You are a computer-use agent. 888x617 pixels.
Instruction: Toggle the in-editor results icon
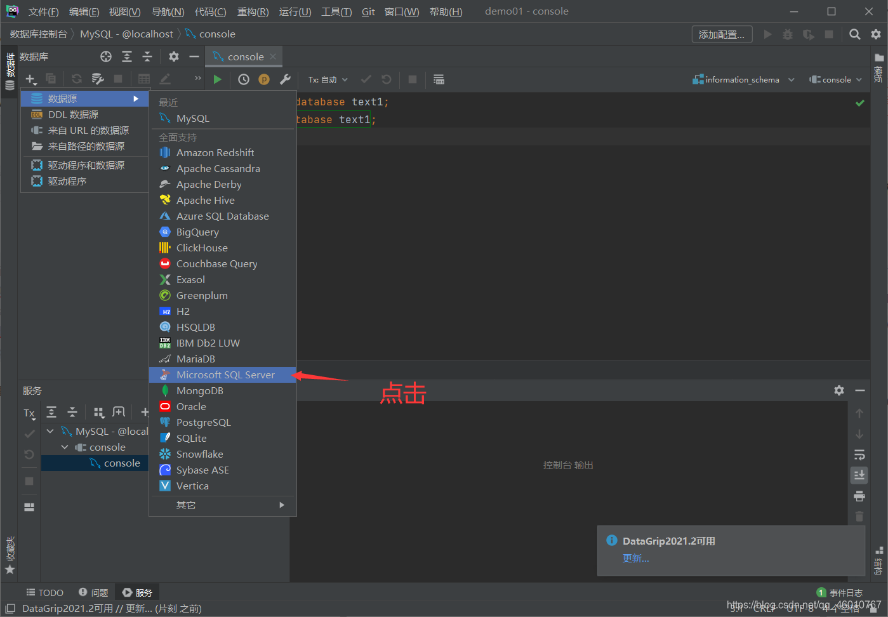click(x=439, y=79)
